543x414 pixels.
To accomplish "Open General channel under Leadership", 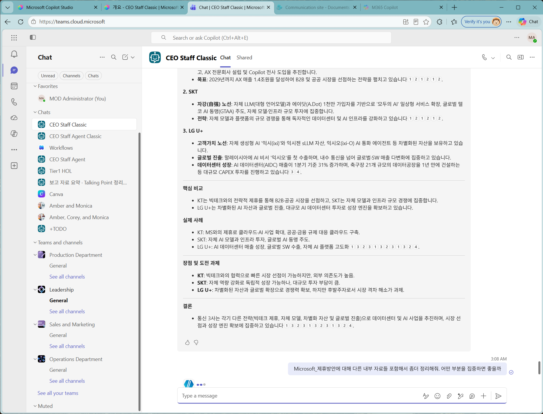I will pos(59,301).
